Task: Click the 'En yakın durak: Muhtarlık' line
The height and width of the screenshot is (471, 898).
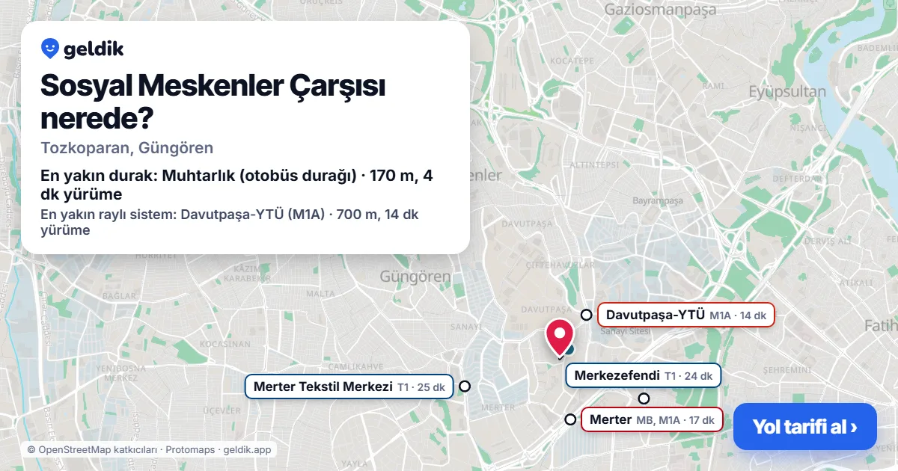Action: click(236, 185)
